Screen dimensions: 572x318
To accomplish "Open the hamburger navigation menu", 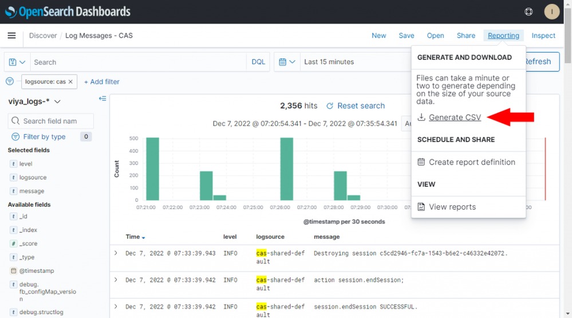I will coord(11,36).
